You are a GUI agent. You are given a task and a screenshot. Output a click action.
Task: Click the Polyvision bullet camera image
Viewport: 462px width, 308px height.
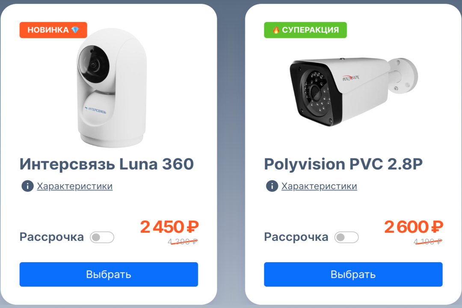[354, 92]
